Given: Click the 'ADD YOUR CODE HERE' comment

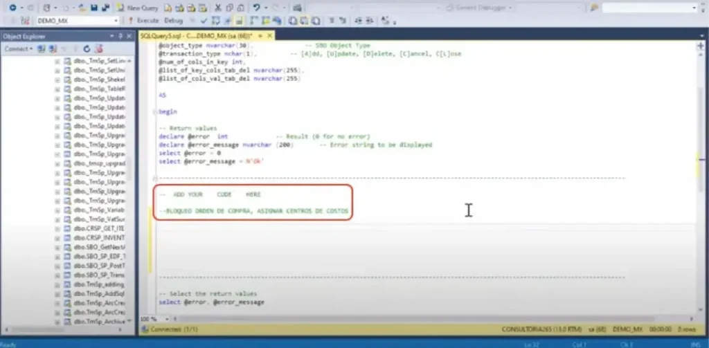Looking at the screenshot, I should pyautogui.click(x=210, y=194).
